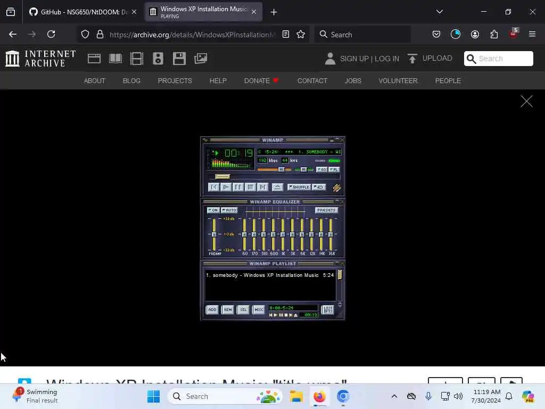Toggle reader view icon in address bar
Screen dimensions: 545x409
(x=286, y=35)
